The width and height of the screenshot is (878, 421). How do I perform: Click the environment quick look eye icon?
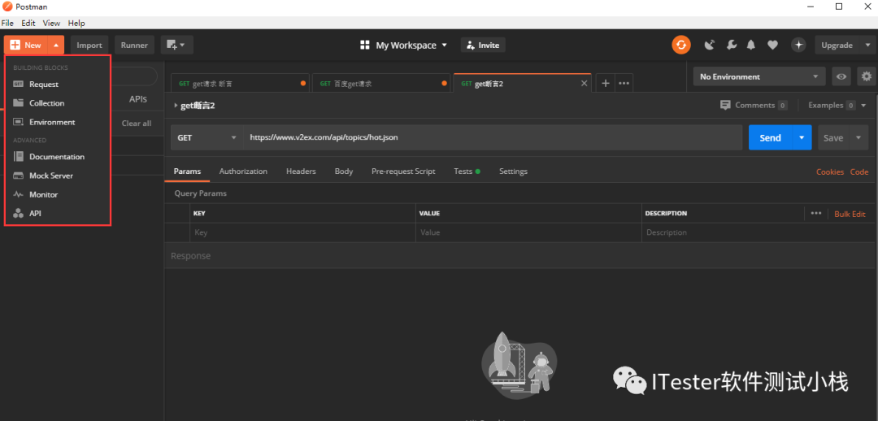(x=841, y=76)
